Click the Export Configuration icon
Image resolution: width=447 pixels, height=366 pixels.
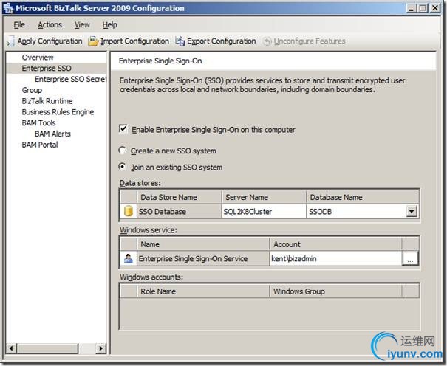tap(180, 41)
